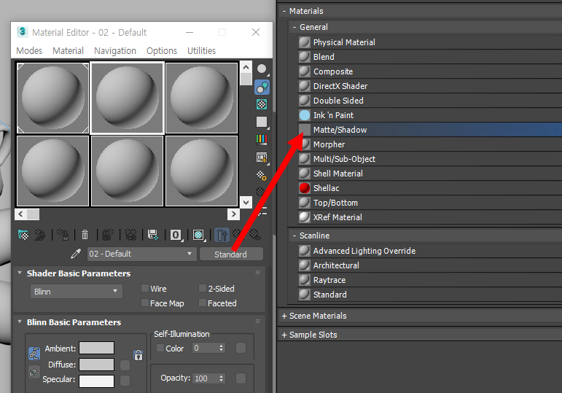
Task: Click Assign Material to Selection icon
Action: click(63, 236)
